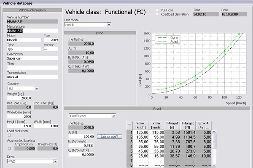253x168 pixels.
Task: Enable the VEH loss checkbox
Action: coord(157,9)
